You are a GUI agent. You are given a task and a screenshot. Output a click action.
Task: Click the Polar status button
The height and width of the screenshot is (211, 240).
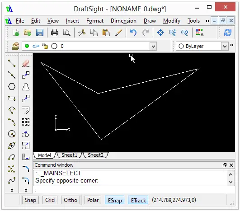(93, 200)
